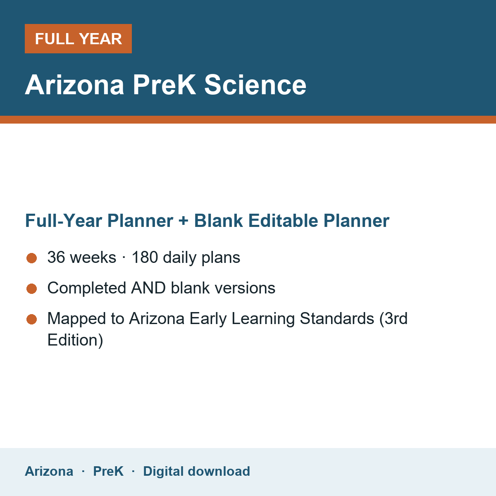Click the bullet icon beside 36 weeks

32,258
